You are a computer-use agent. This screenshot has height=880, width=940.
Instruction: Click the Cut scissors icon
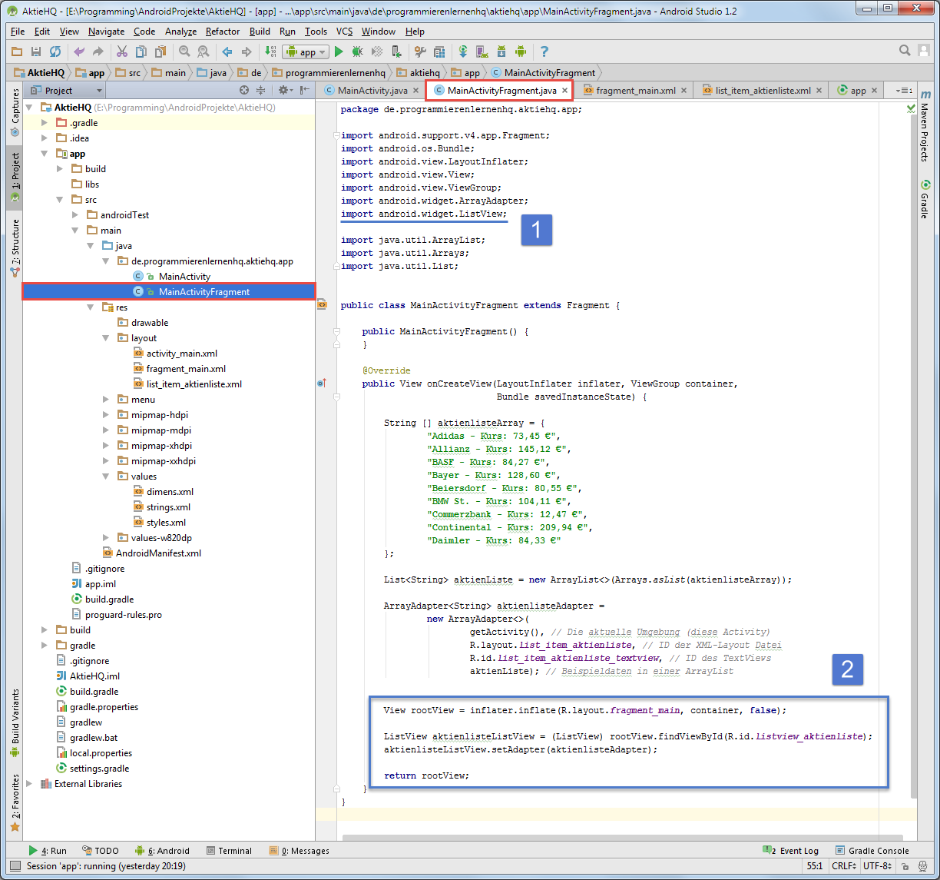122,51
